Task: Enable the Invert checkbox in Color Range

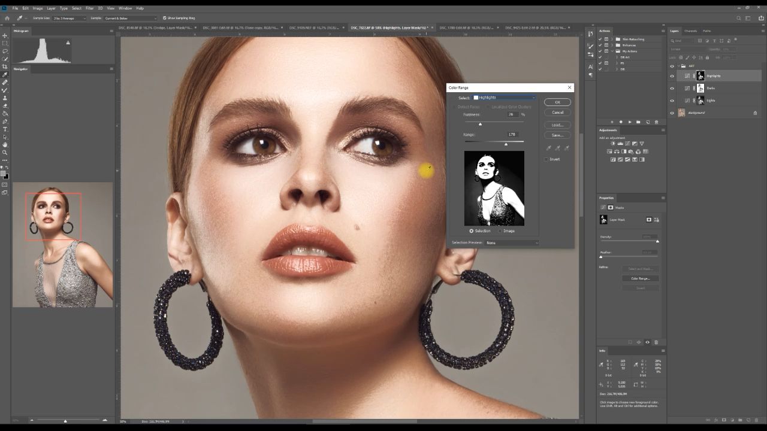Action: tap(546, 159)
